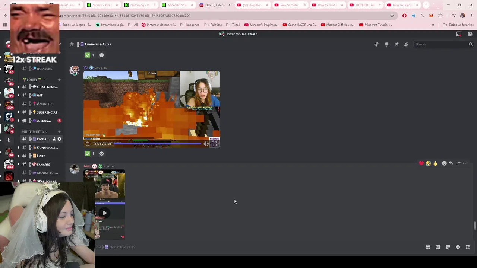The image size is (477, 268).
Task: Collapse the LOBBY category
Action: (34, 80)
